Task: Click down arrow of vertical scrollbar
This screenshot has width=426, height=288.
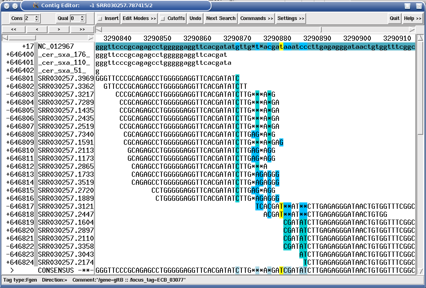Action: pyautogui.click(x=420, y=270)
